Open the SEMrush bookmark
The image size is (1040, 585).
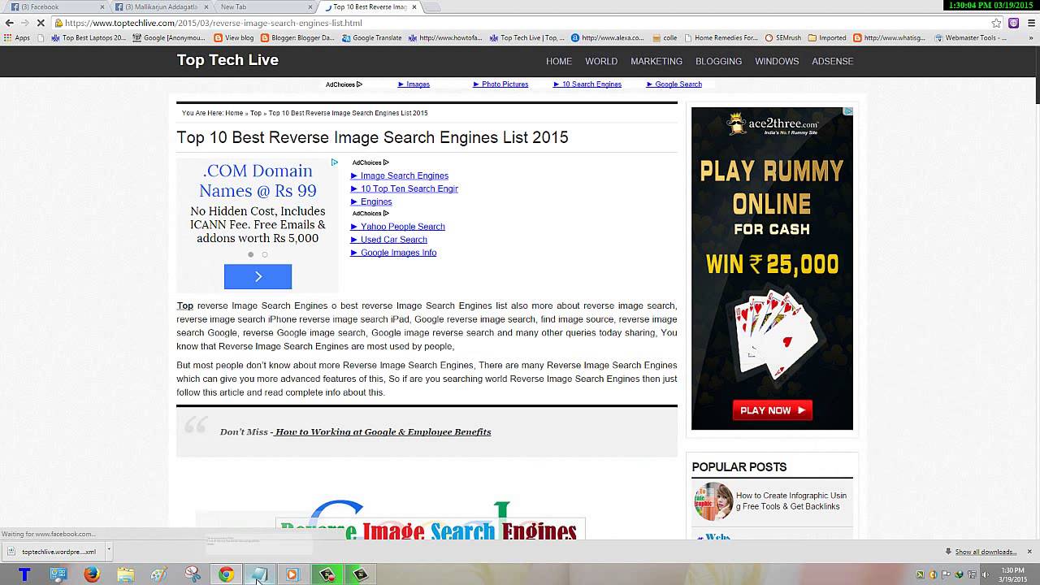782,37
